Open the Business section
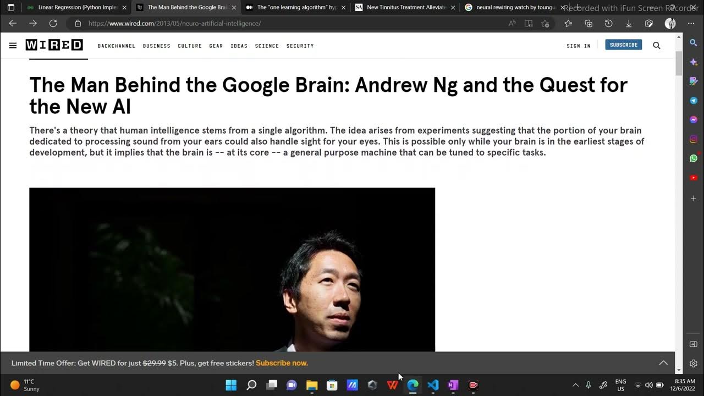 (x=157, y=46)
